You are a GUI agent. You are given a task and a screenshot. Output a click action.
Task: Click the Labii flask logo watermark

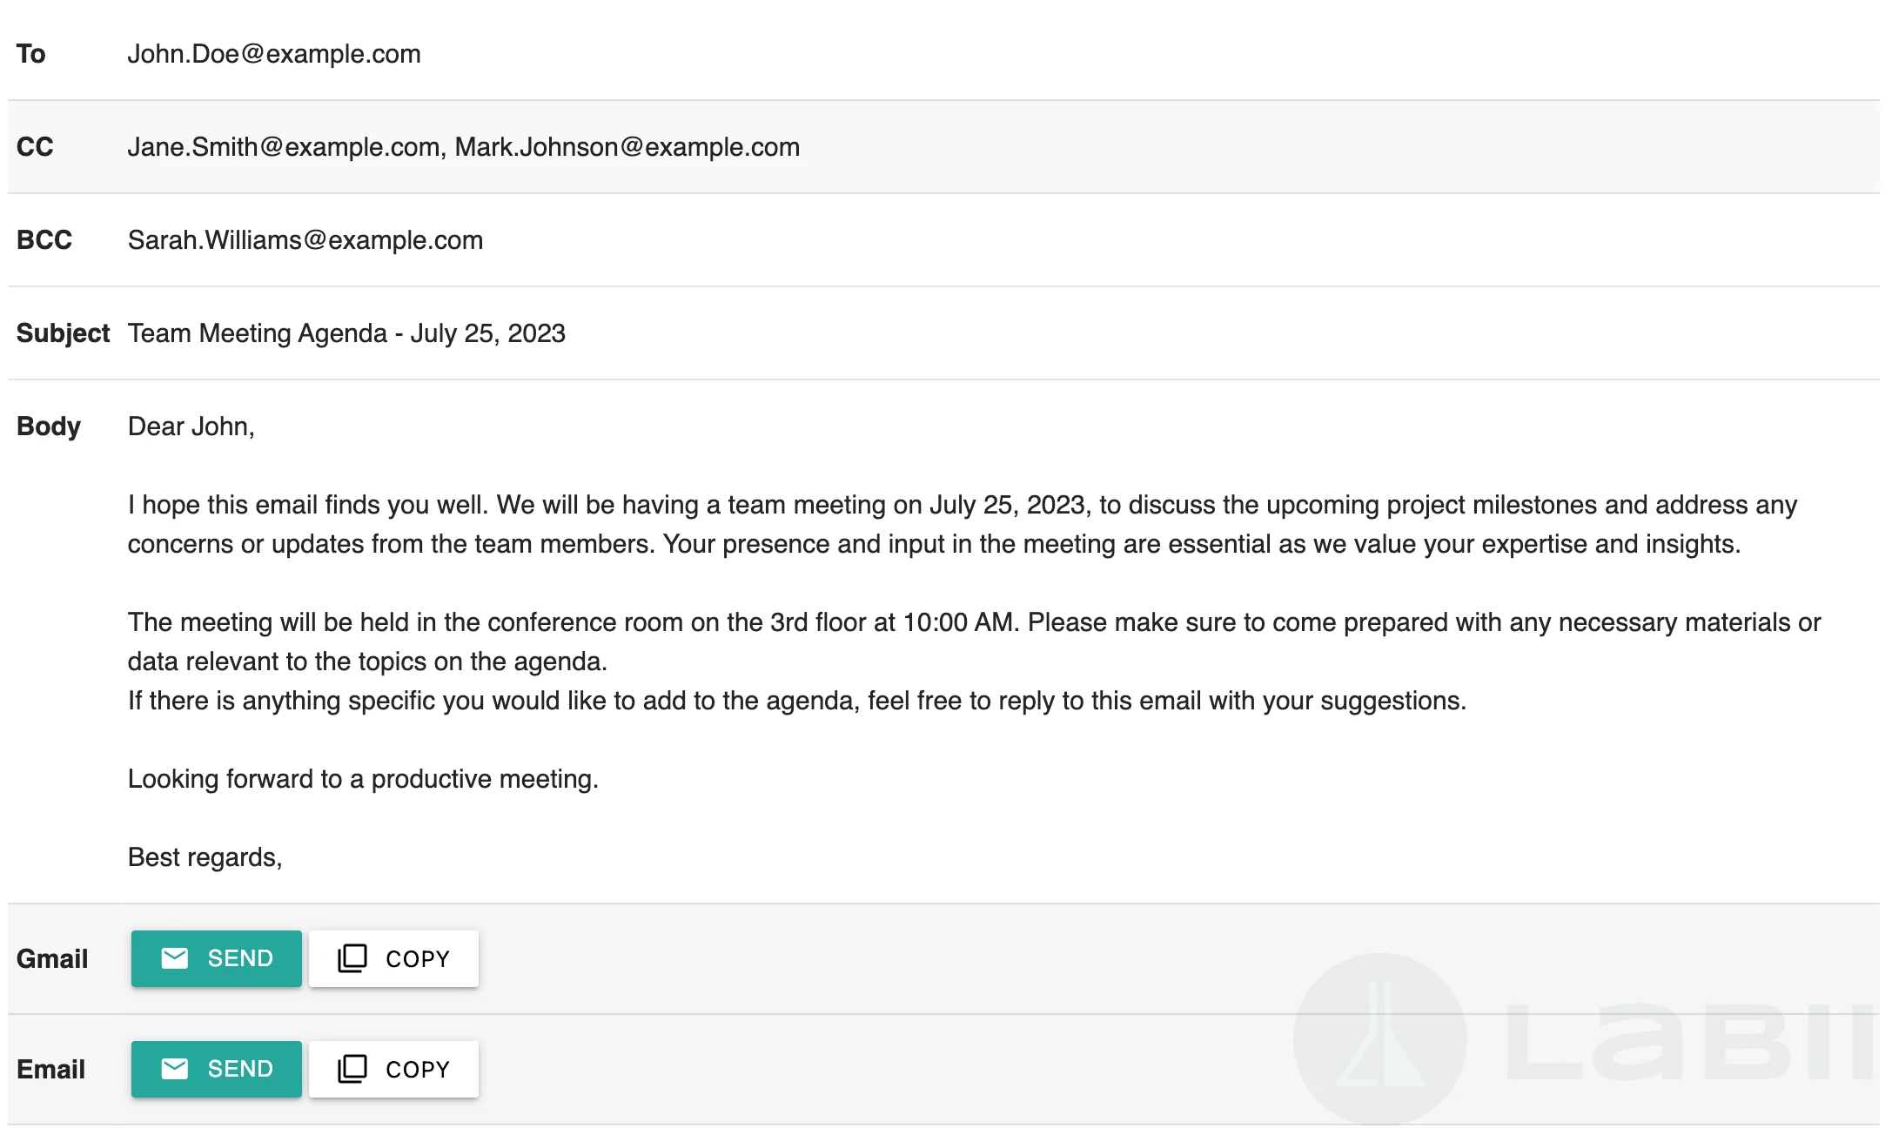1379,1038
